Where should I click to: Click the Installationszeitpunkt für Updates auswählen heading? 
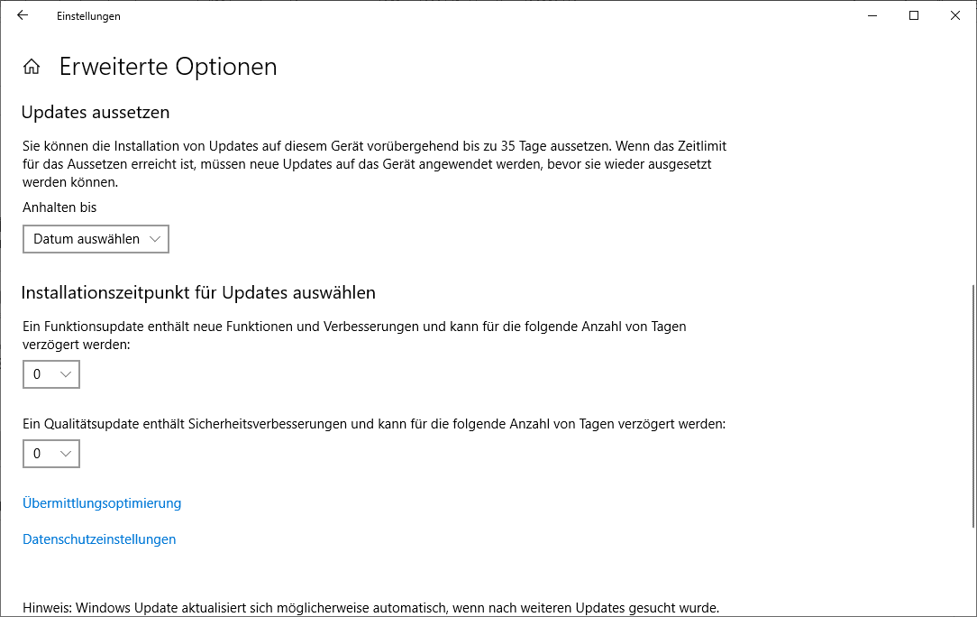[198, 293]
